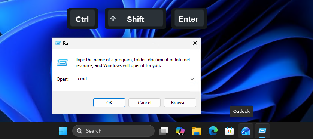Close the Run dialog with X
Image resolution: width=313 pixels, height=139 pixels.
[x=195, y=43]
